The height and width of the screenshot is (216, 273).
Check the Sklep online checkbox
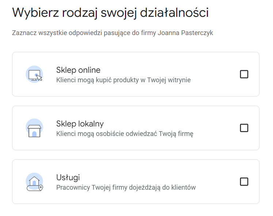coord(244,74)
